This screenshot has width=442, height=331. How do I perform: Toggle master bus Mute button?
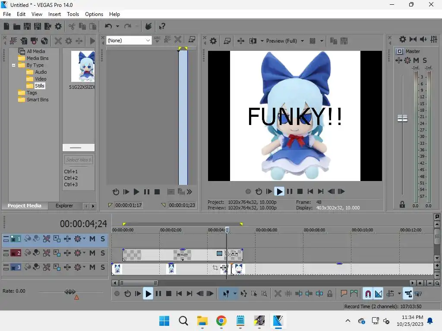click(x=416, y=60)
